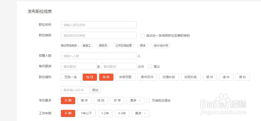This screenshot has width=261, height=121.
Task: Enable 自动发一条相同职位到兼职类别 checkbox
Action: 143,36
